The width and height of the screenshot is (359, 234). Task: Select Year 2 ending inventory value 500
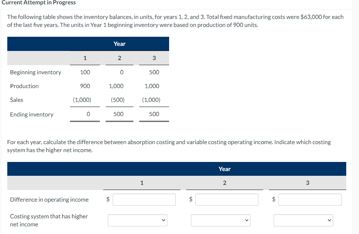(118, 114)
